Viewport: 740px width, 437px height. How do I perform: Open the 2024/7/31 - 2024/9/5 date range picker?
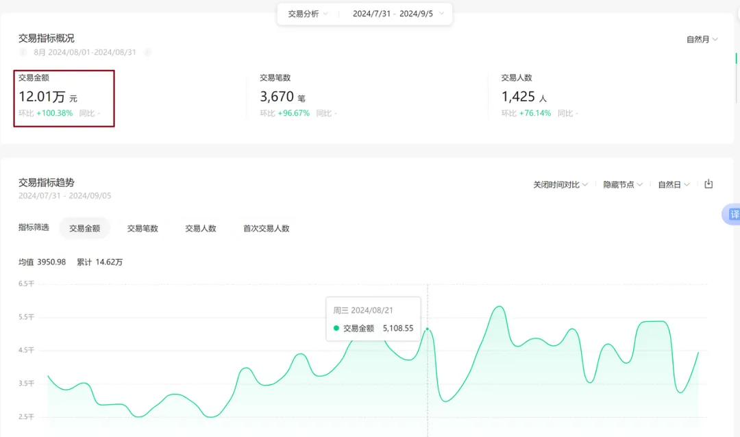pyautogui.click(x=398, y=14)
